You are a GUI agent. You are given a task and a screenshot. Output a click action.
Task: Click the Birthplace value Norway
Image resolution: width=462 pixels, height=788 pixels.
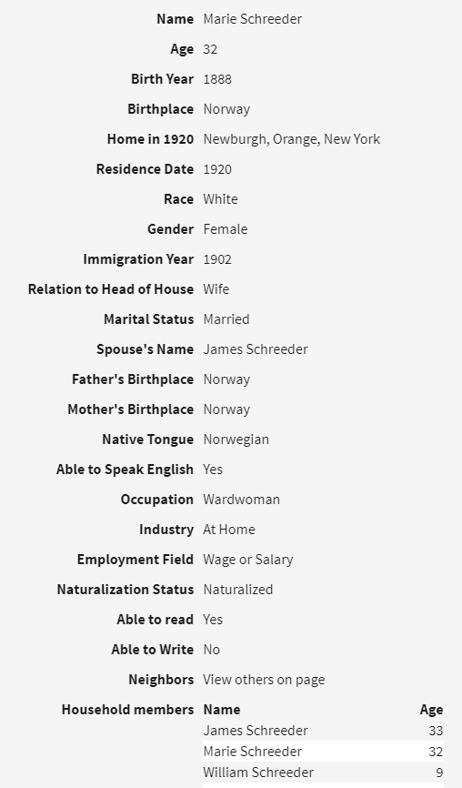(x=226, y=109)
